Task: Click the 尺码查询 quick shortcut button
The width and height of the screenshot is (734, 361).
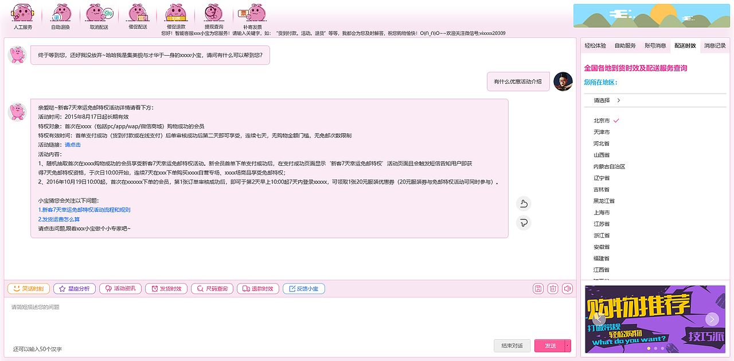Action: [x=212, y=289]
